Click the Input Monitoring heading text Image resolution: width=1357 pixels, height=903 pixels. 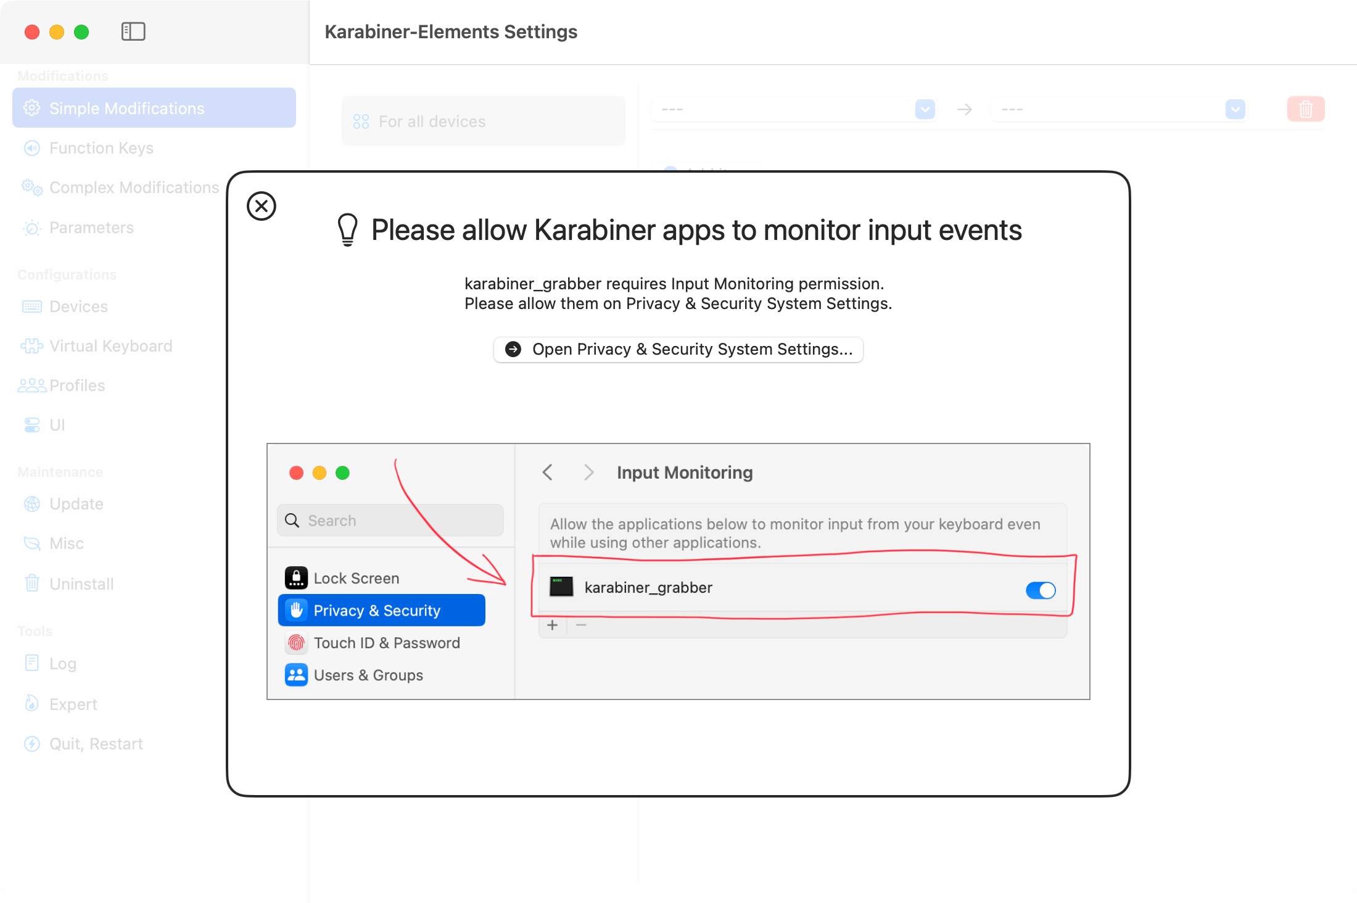coord(685,472)
